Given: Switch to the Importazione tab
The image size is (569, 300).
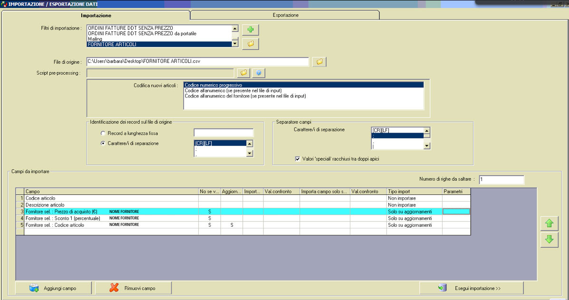Looking at the screenshot, I should [x=96, y=15].
